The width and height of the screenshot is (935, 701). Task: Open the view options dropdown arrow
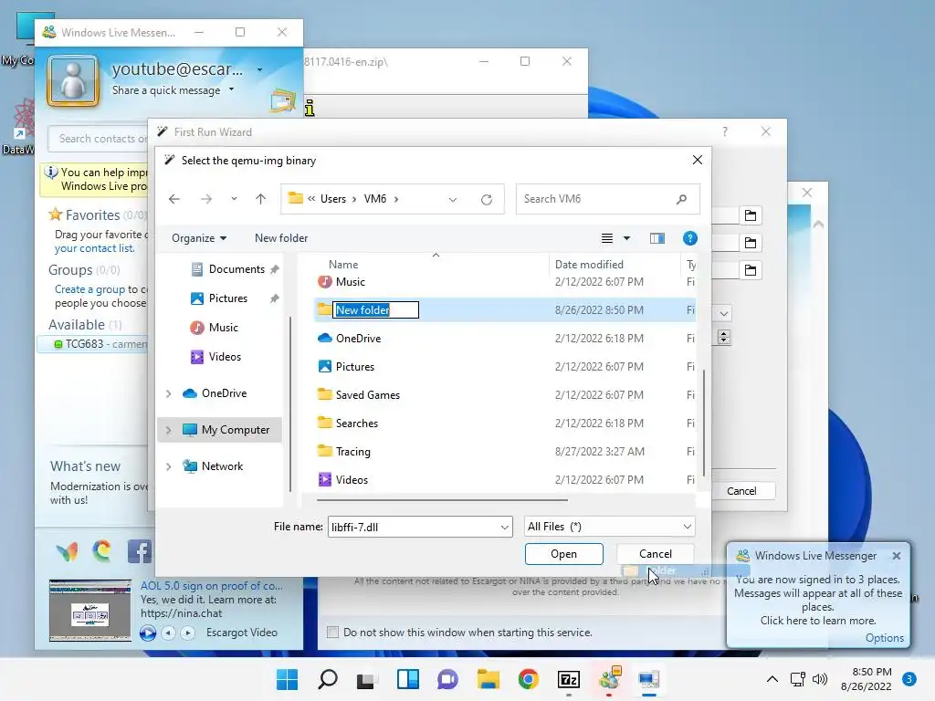tap(626, 238)
